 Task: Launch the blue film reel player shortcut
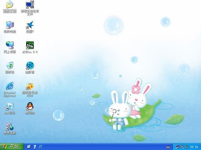click(x=30, y=65)
